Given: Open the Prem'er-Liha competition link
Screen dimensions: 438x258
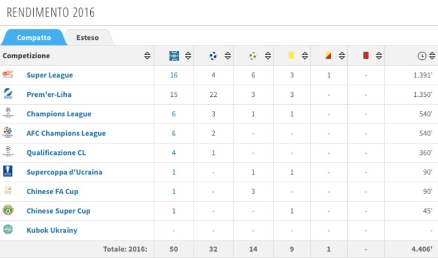Looking at the screenshot, I should pos(49,95).
